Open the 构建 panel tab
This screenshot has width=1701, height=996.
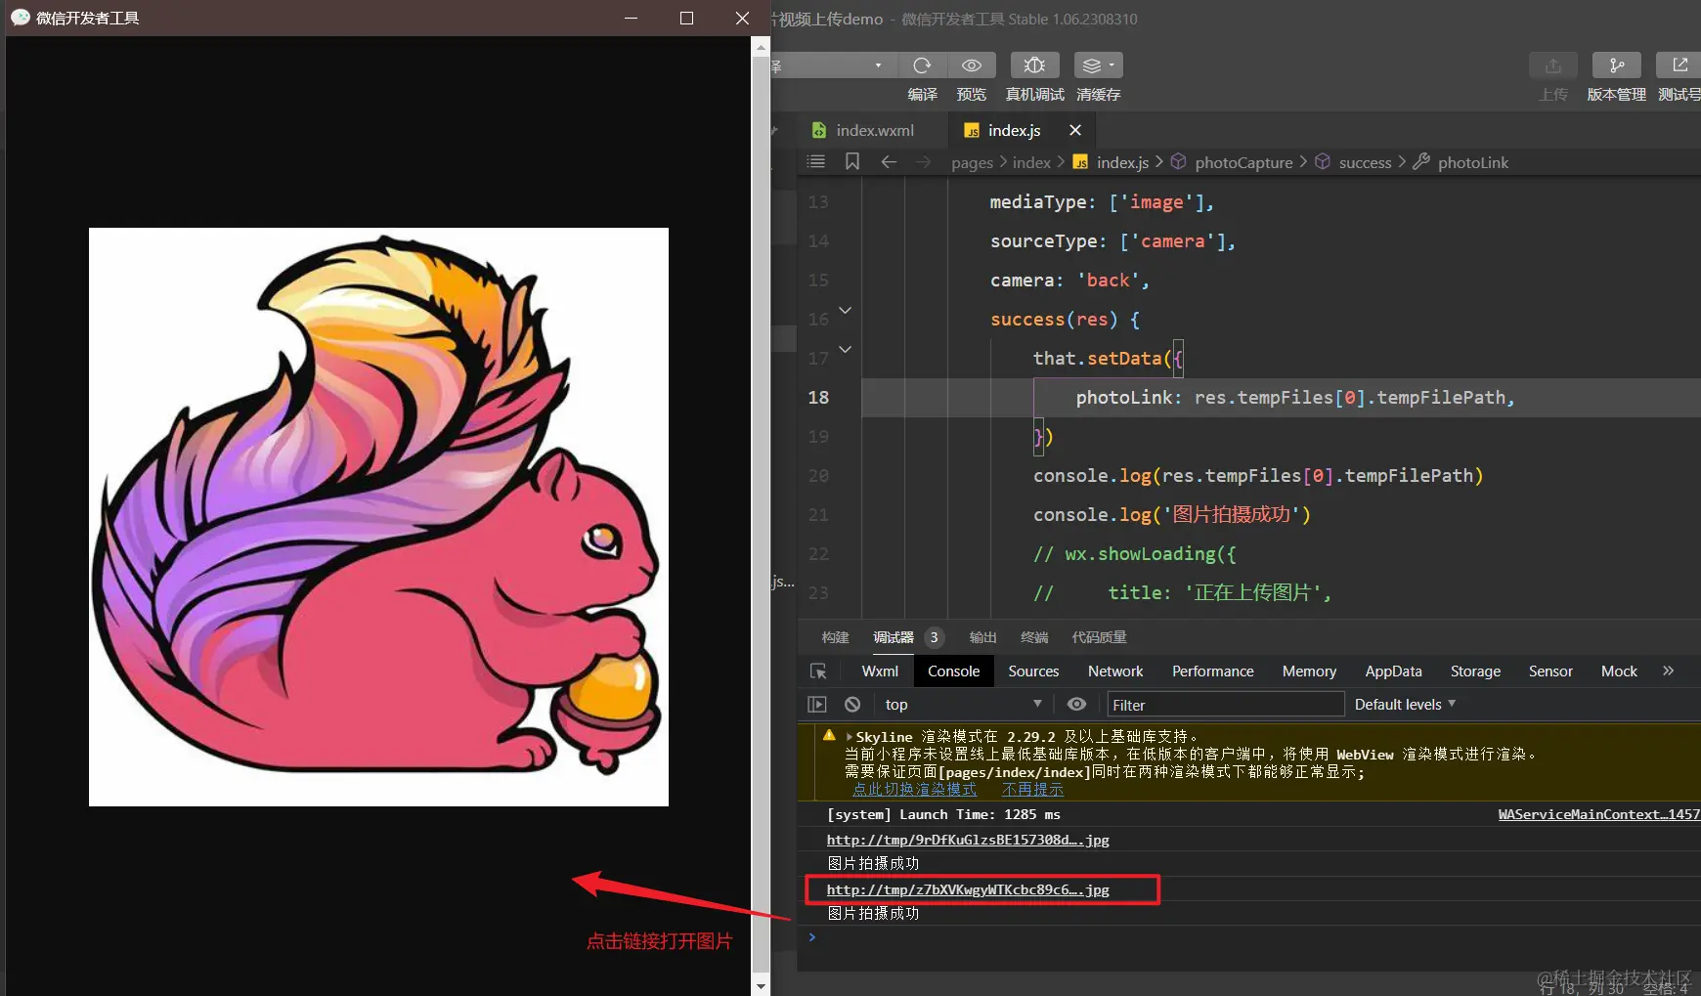coord(835,637)
